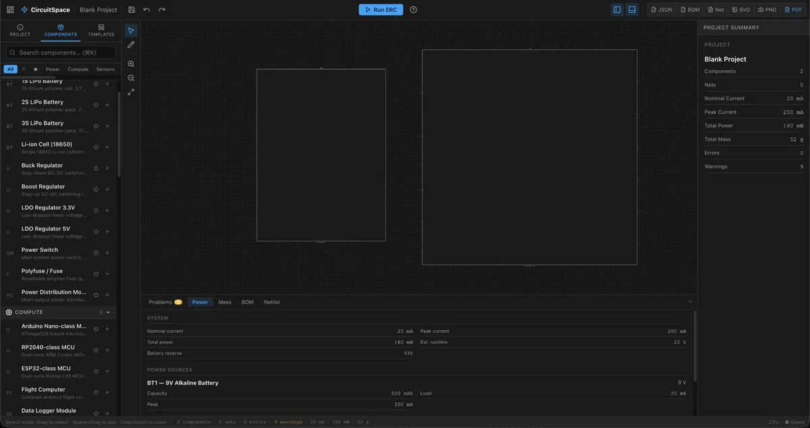This screenshot has width=810, height=428.
Task: Add ESP32-class MCU to canvas
Action: click(107, 371)
